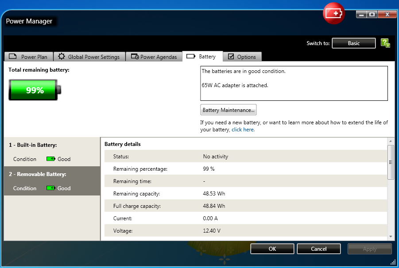The width and height of the screenshot is (399, 268).
Task: Click the battery details scroll down arrow
Action: pyautogui.click(x=391, y=237)
